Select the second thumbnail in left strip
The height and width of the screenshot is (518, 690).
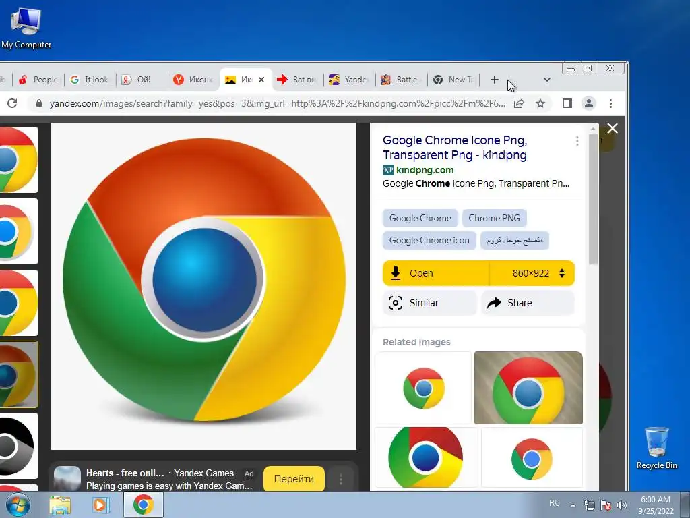18,231
